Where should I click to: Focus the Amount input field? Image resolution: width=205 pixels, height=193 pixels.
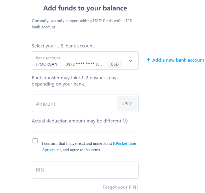click(x=75, y=104)
